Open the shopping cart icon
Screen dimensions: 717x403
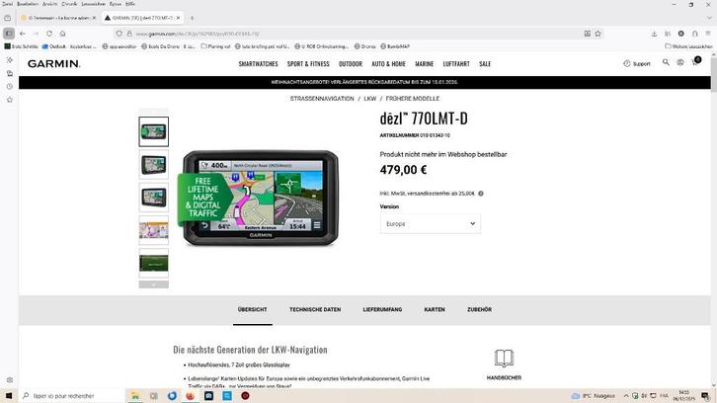pos(695,62)
